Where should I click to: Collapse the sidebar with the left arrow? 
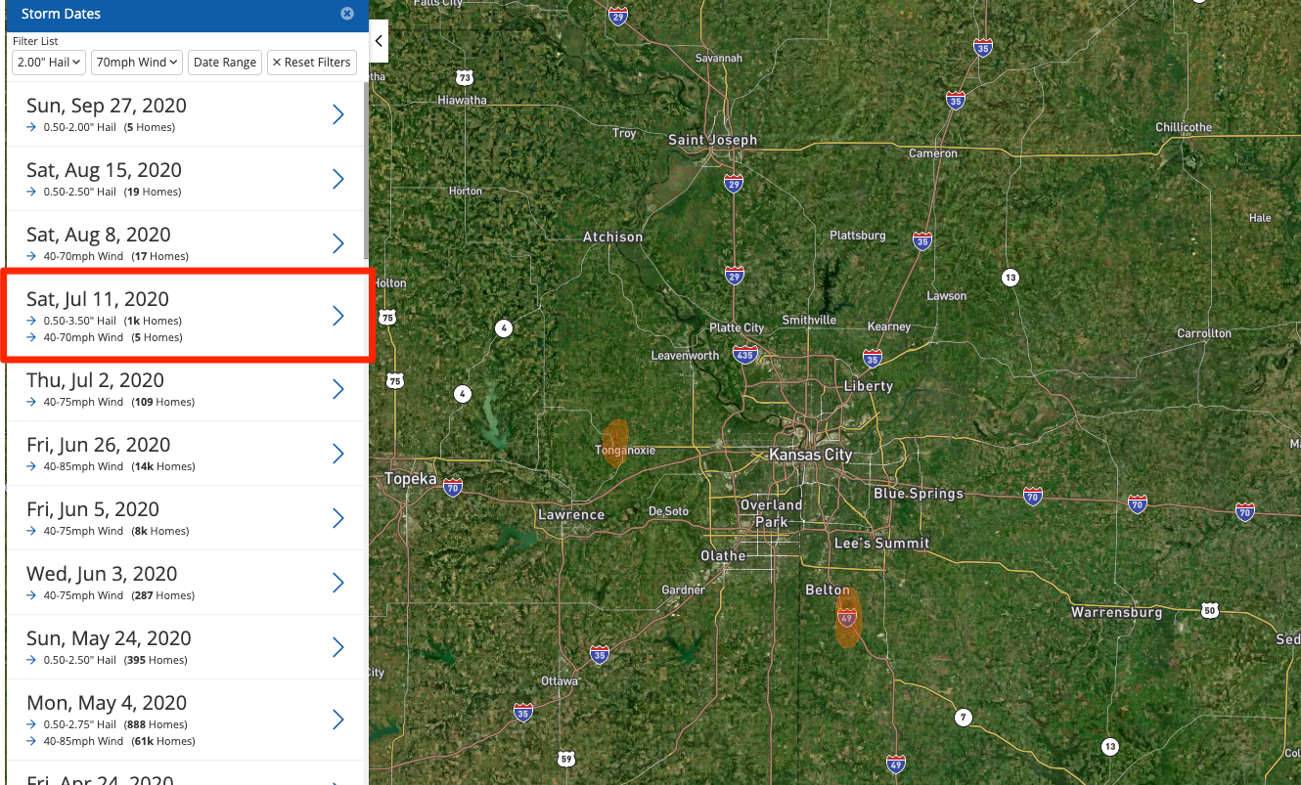[379, 41]
